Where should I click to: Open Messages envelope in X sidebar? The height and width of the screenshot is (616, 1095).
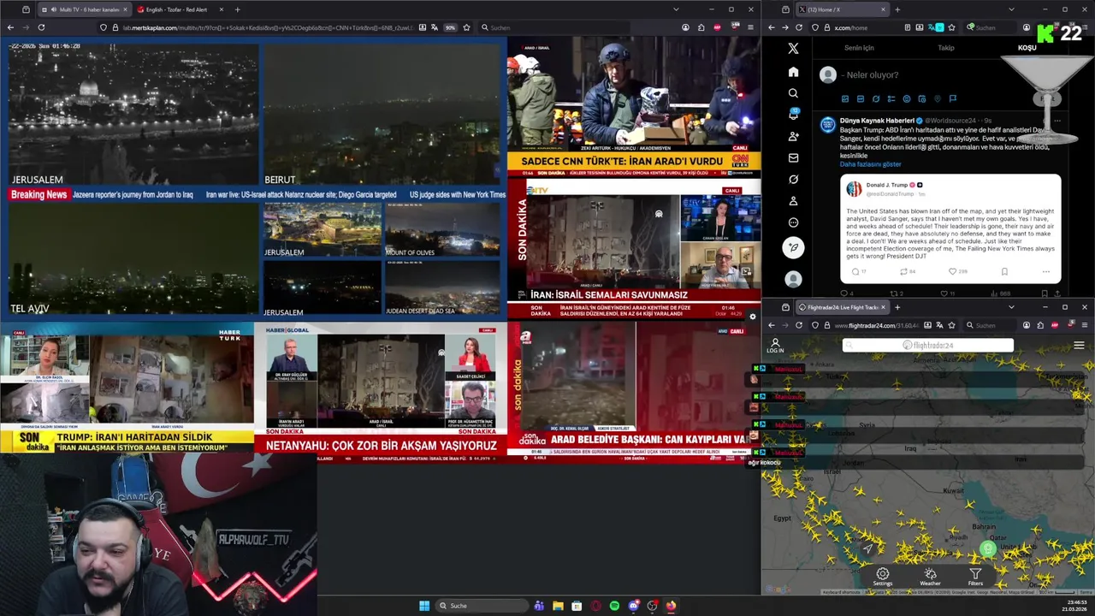tap(793, 157)
